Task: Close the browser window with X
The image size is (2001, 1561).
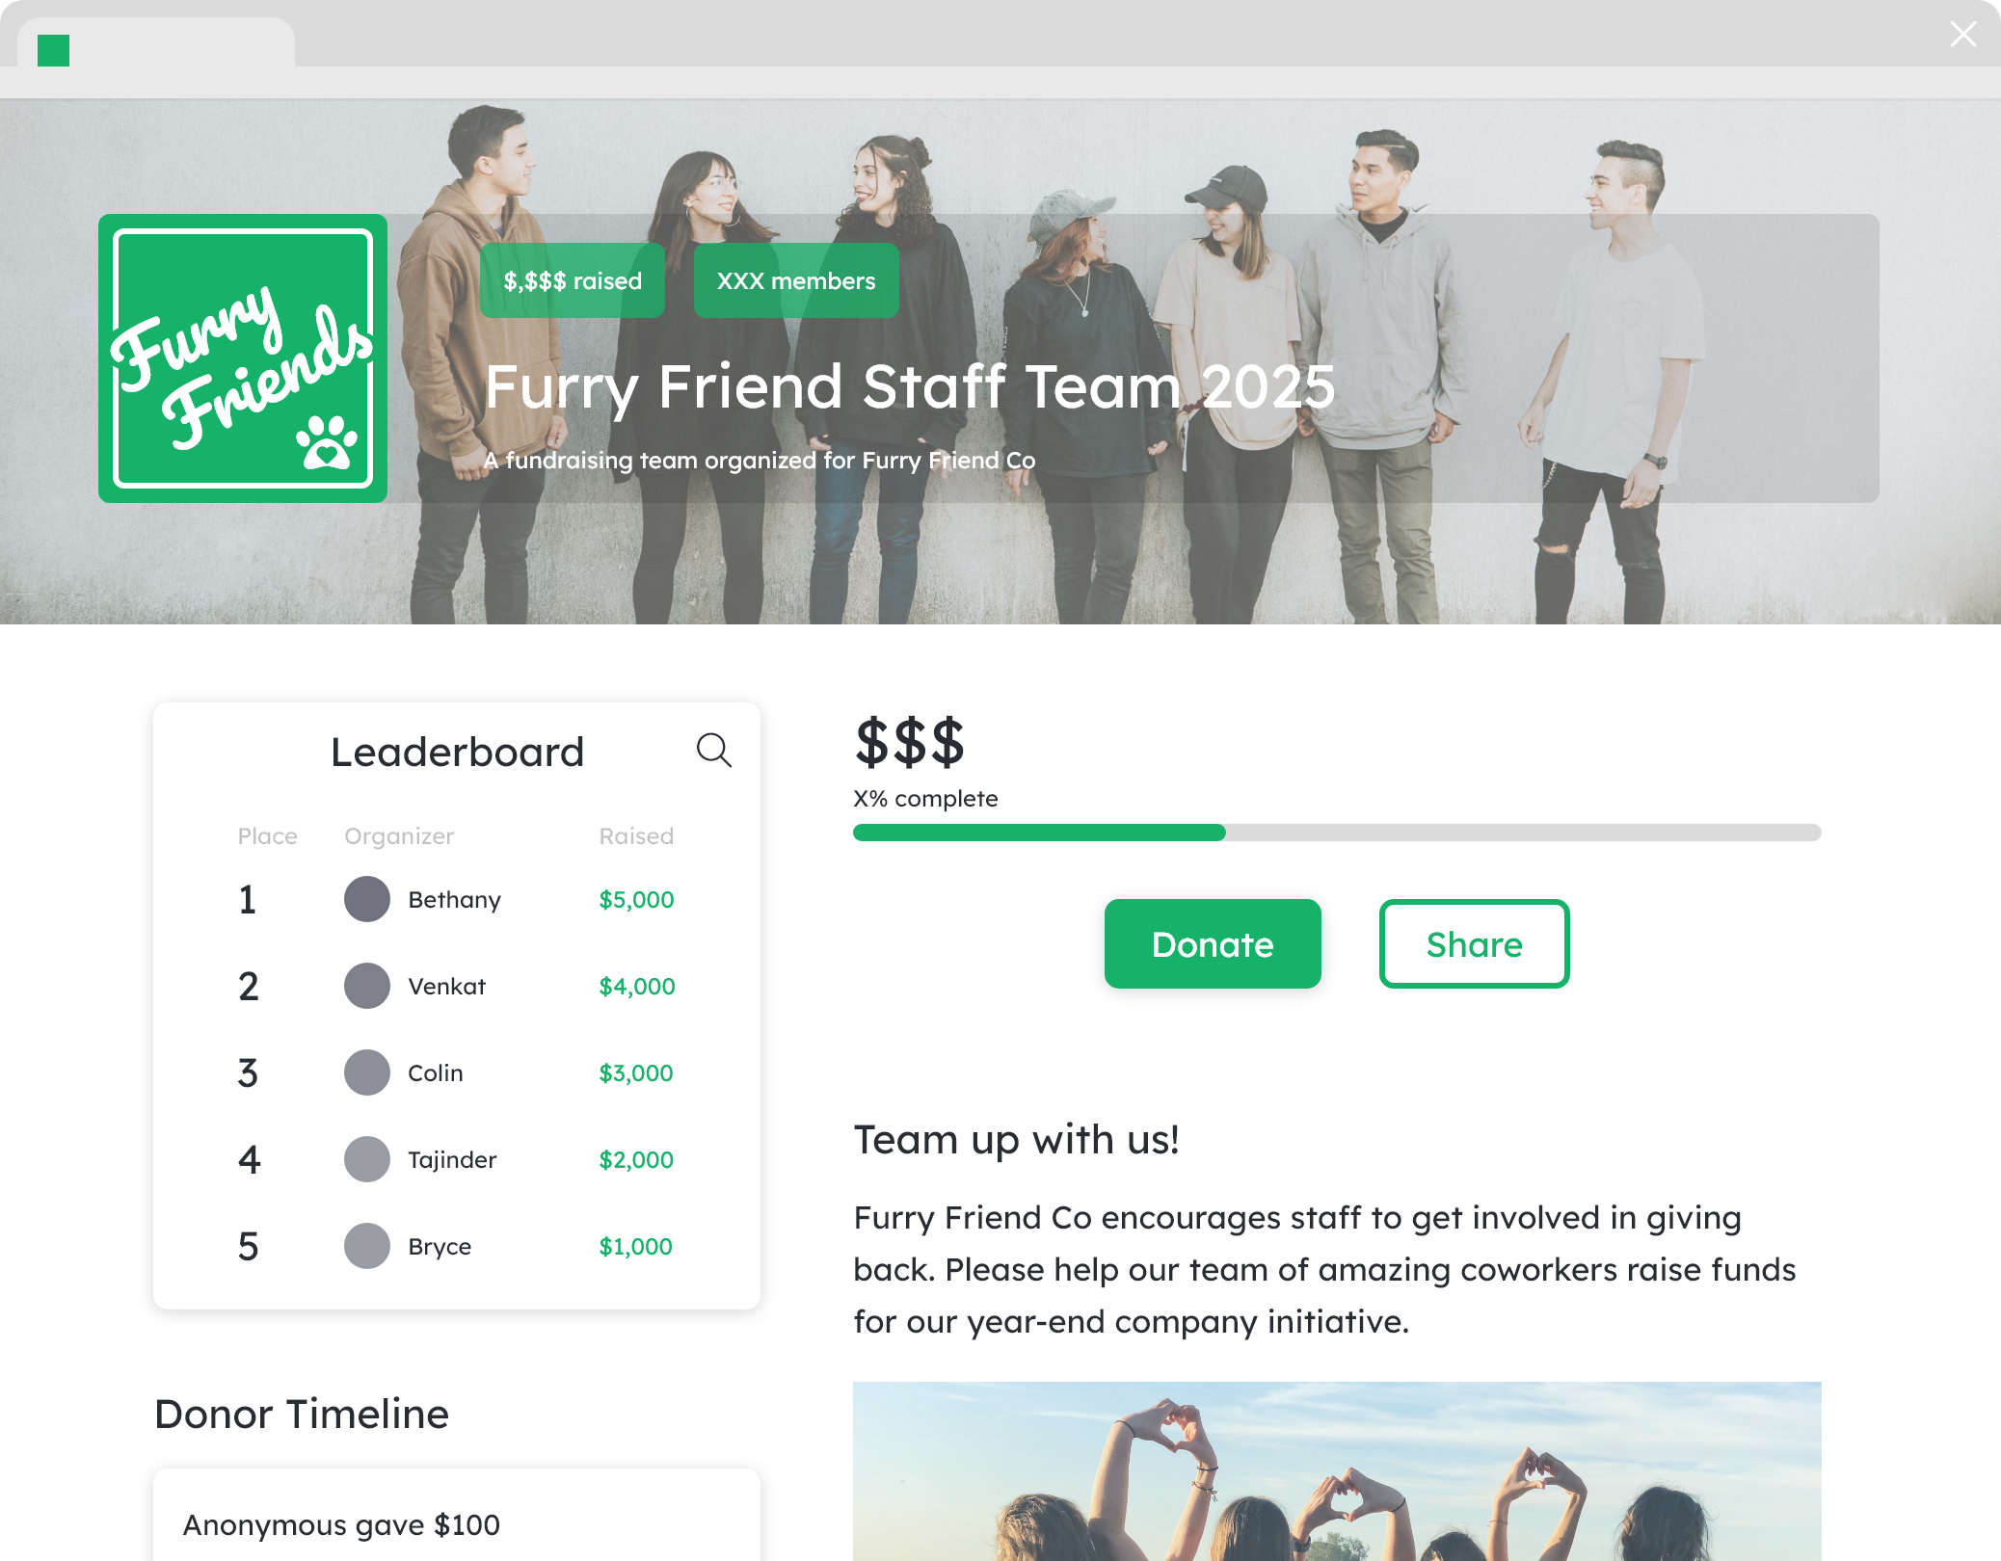Action: 1963,35
